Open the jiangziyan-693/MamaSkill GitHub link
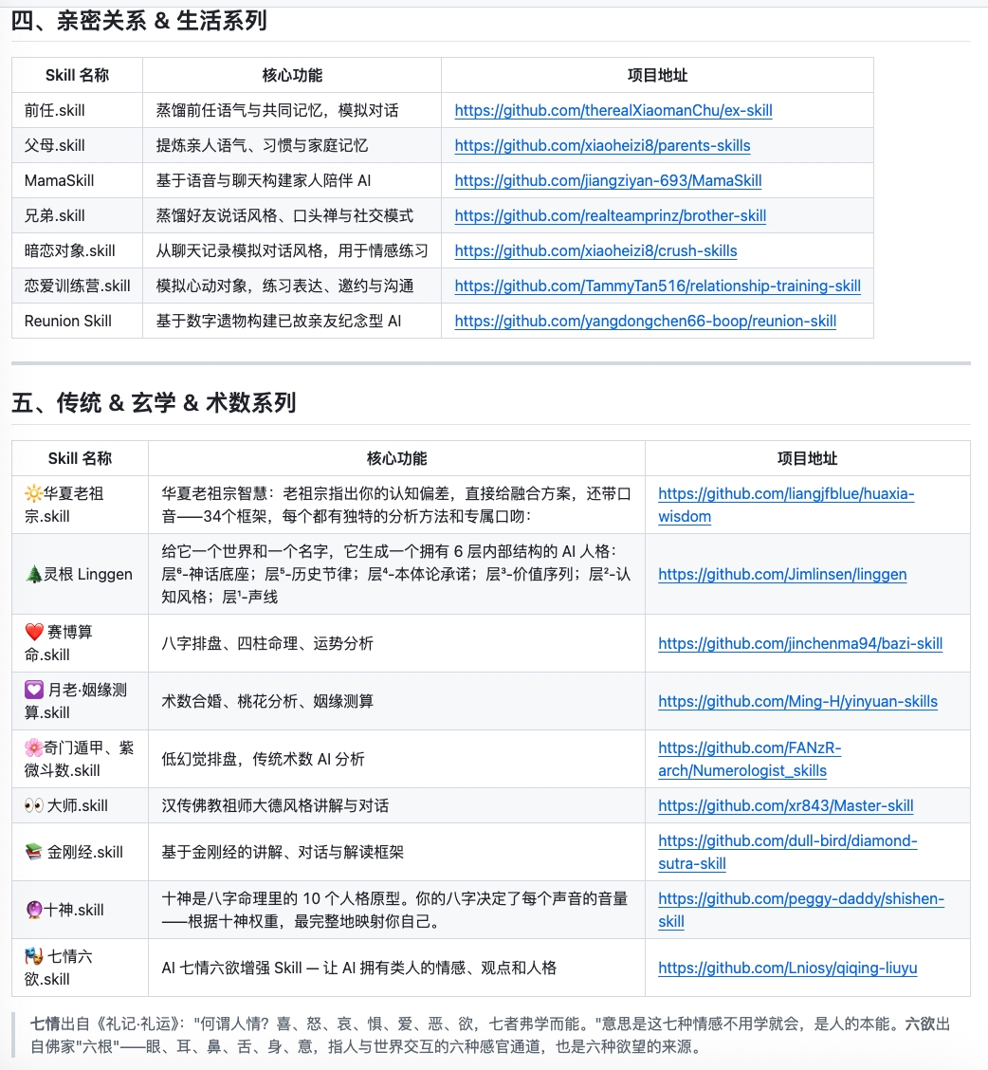The image size is (988, 1070). point(608,180)
